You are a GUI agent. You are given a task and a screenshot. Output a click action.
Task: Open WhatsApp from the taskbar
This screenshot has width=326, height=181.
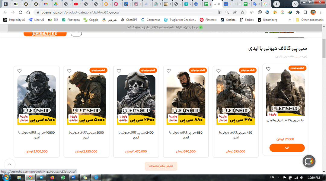[63, 177]
